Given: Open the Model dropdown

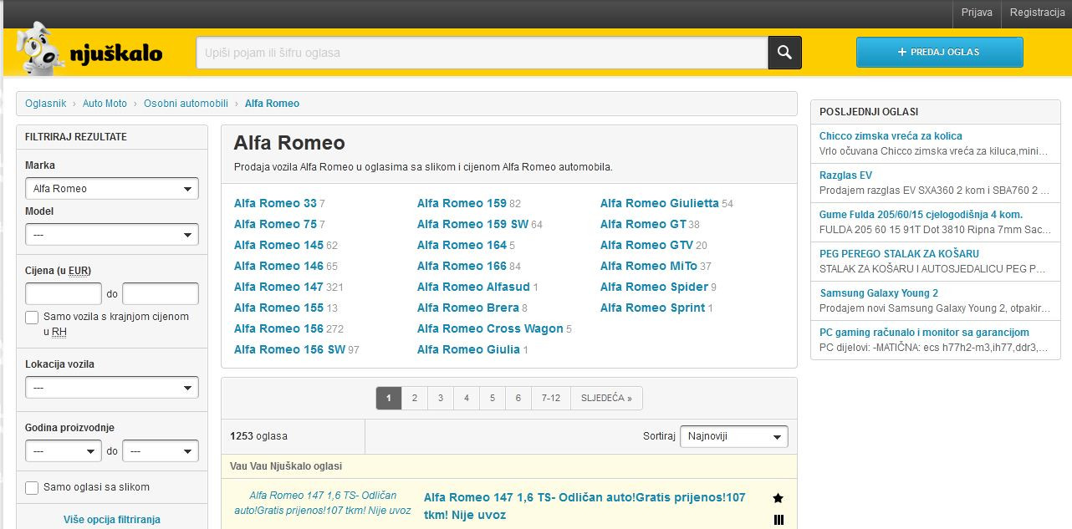Looking at the screenshot, I should pyautogui.click(x=112, y=235).
